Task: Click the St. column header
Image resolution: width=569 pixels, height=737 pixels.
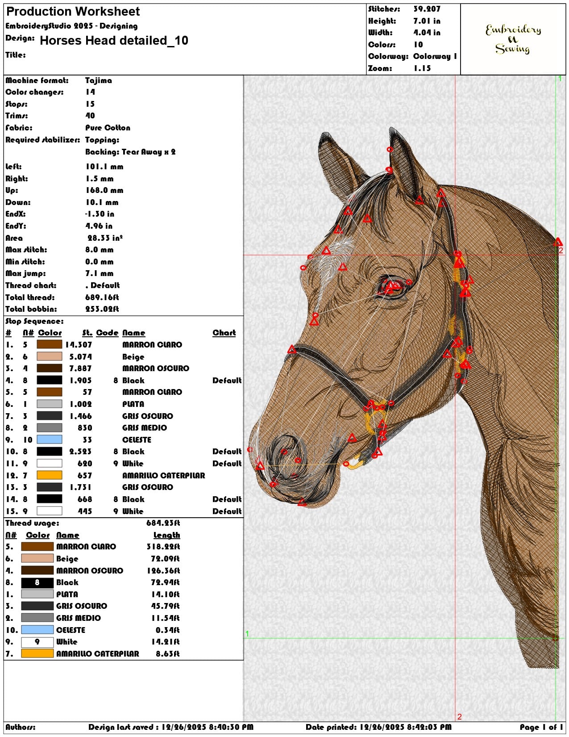Action: (87, 333)
